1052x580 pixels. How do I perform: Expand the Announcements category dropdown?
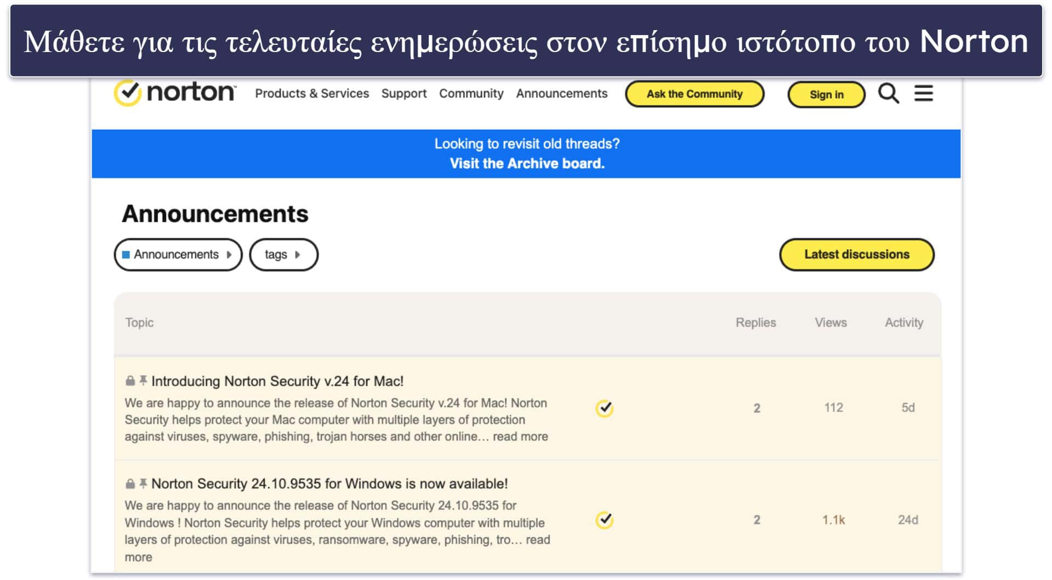point(178,255)
